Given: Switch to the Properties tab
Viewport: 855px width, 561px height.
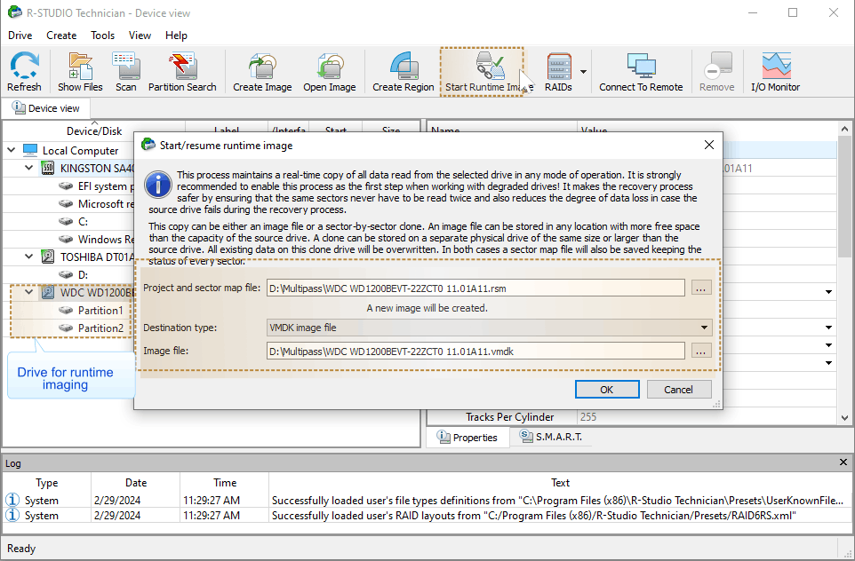Looking at the screenshot, I should coord(467,438).
